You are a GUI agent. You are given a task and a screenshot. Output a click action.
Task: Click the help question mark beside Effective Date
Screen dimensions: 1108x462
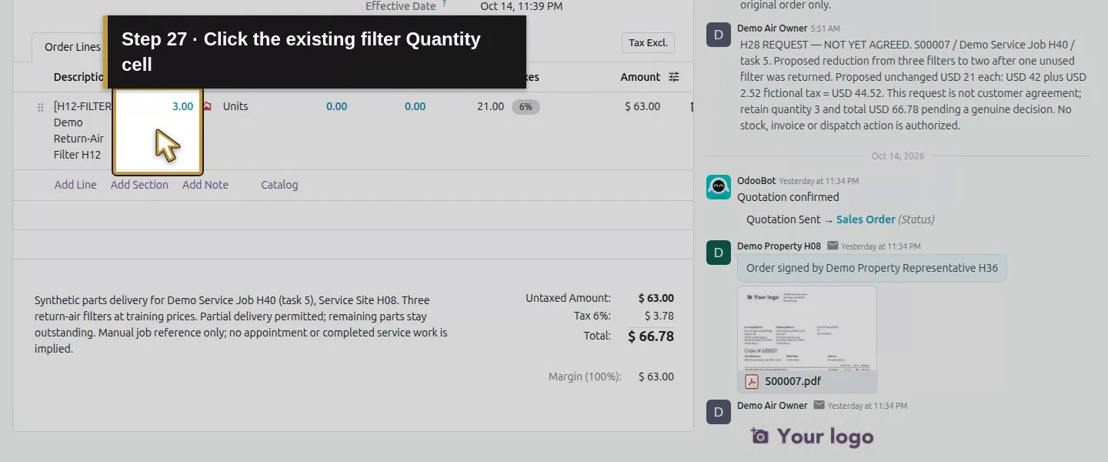click(x=444, y=4)
